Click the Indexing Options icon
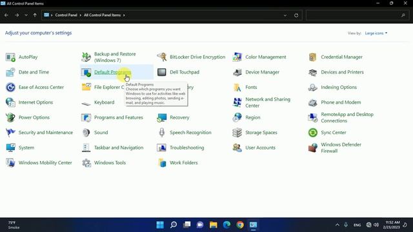 [x=312, y=87]
